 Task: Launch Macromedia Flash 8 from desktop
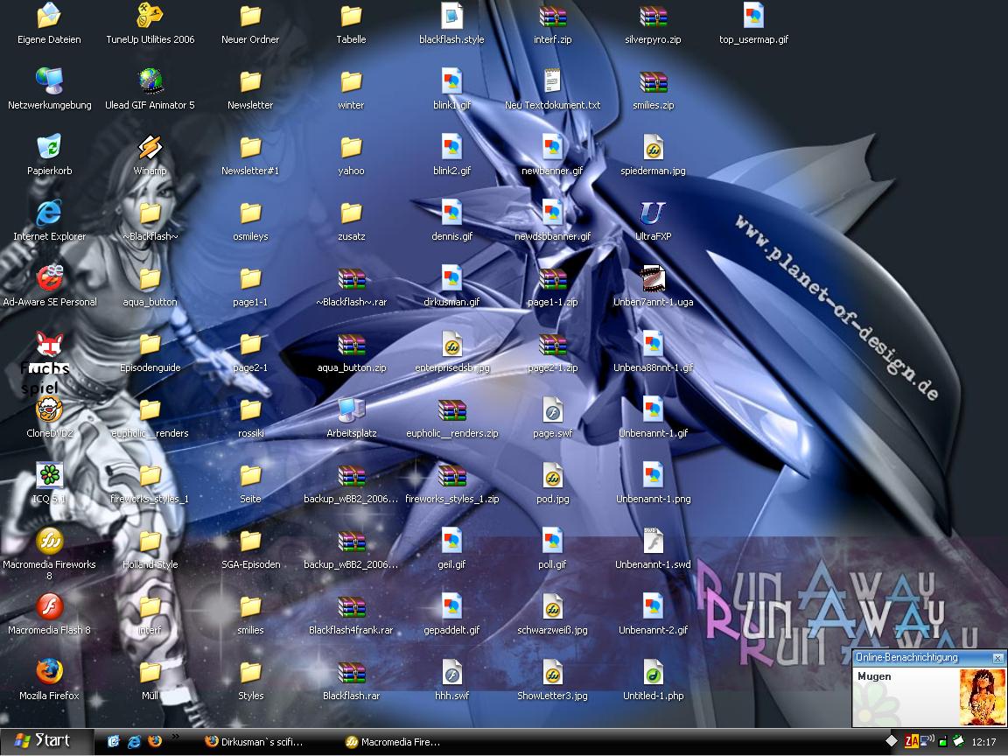coord(49,607)
